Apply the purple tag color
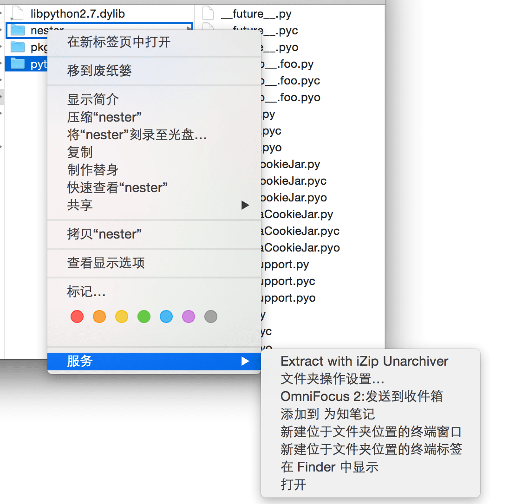 click(x=189, y=317)
